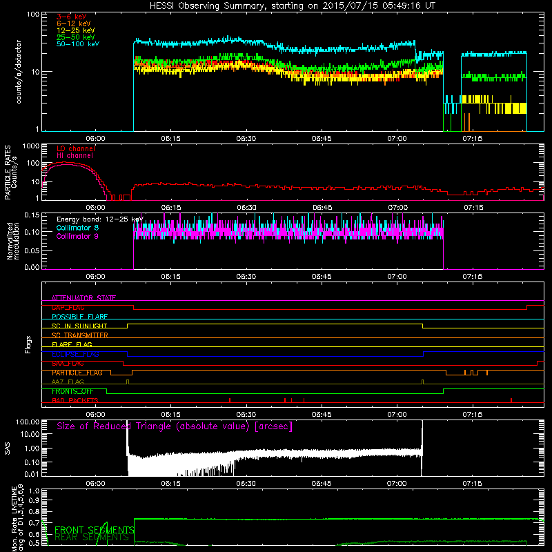Click the SC_IN_SUNLIGHT flag label
This screenshot has height=552, width=552.
click(79, 326)
